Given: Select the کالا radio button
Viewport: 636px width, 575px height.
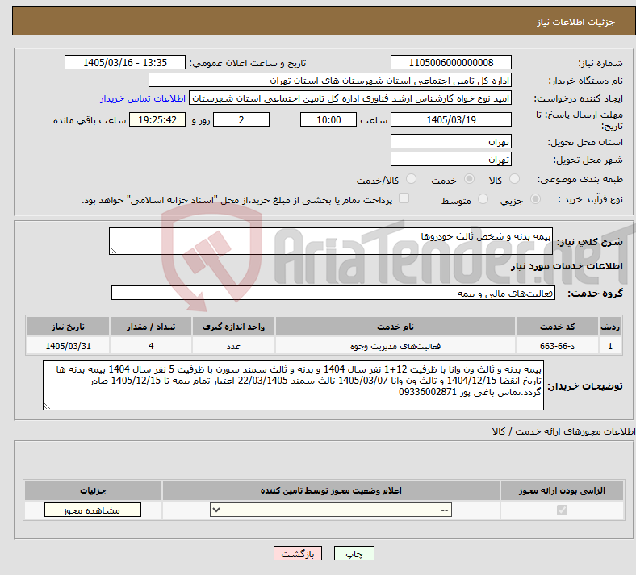Looking at the screenshot, I should pos(514,179).
